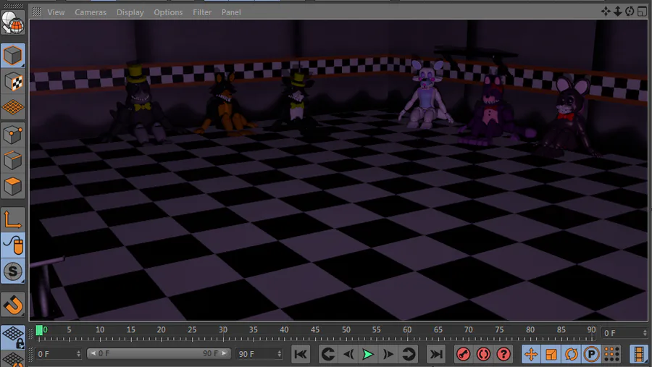
Task: Click the stepper arrows on the start frame field
Action: pyautogui.click(x=78, y=354)
